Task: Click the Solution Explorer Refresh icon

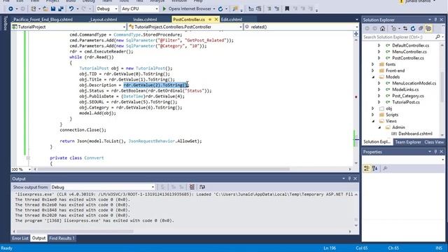Action: pos(413,29)
